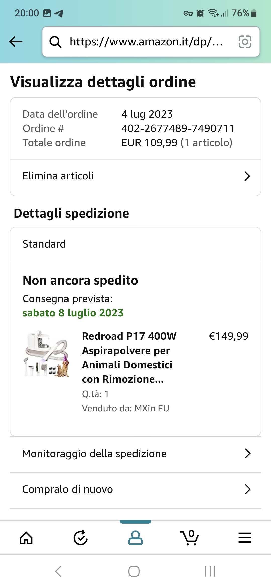Open the Buy Again refresh-check icon
Image resolution: width=271 pixels, height=588 pixels.
(81, 538)
